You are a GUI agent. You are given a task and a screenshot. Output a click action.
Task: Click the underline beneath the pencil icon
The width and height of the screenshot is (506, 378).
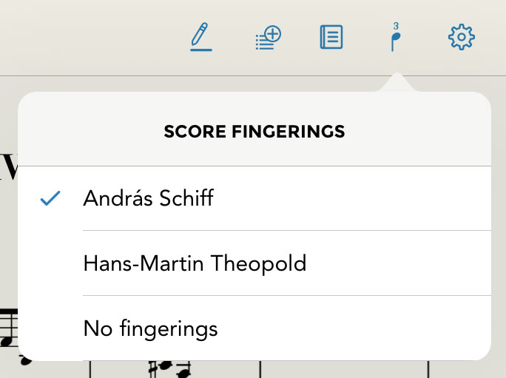click(200, 50)
